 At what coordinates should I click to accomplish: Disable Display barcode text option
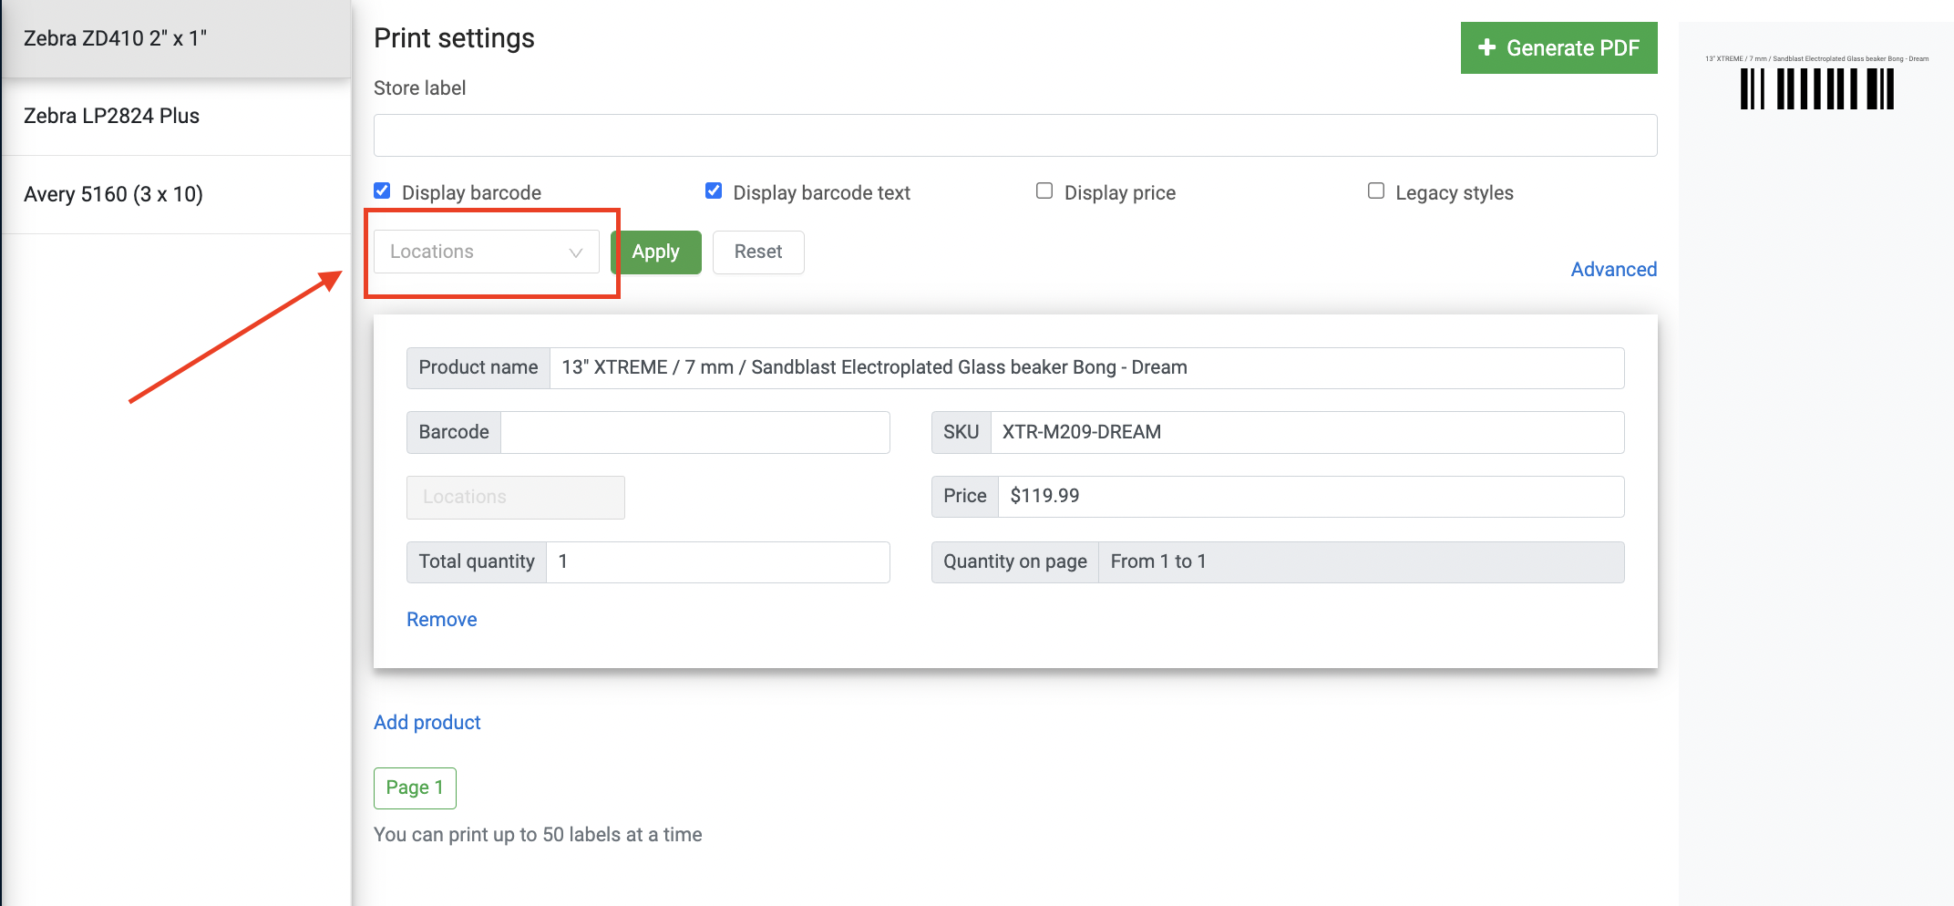[714, 191]
